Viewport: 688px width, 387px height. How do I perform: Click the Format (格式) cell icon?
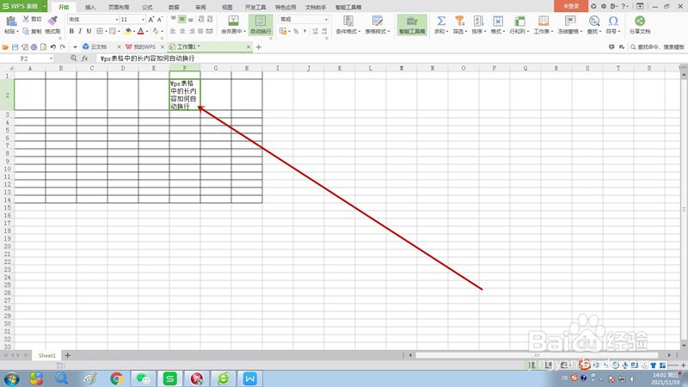498,21
